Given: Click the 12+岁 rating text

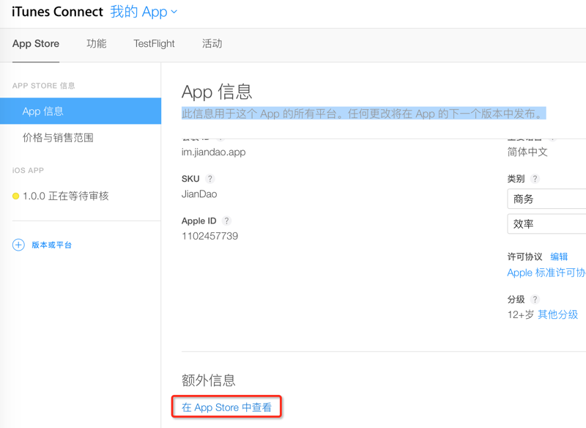Looking at the screenshot, I should (521, 314).
